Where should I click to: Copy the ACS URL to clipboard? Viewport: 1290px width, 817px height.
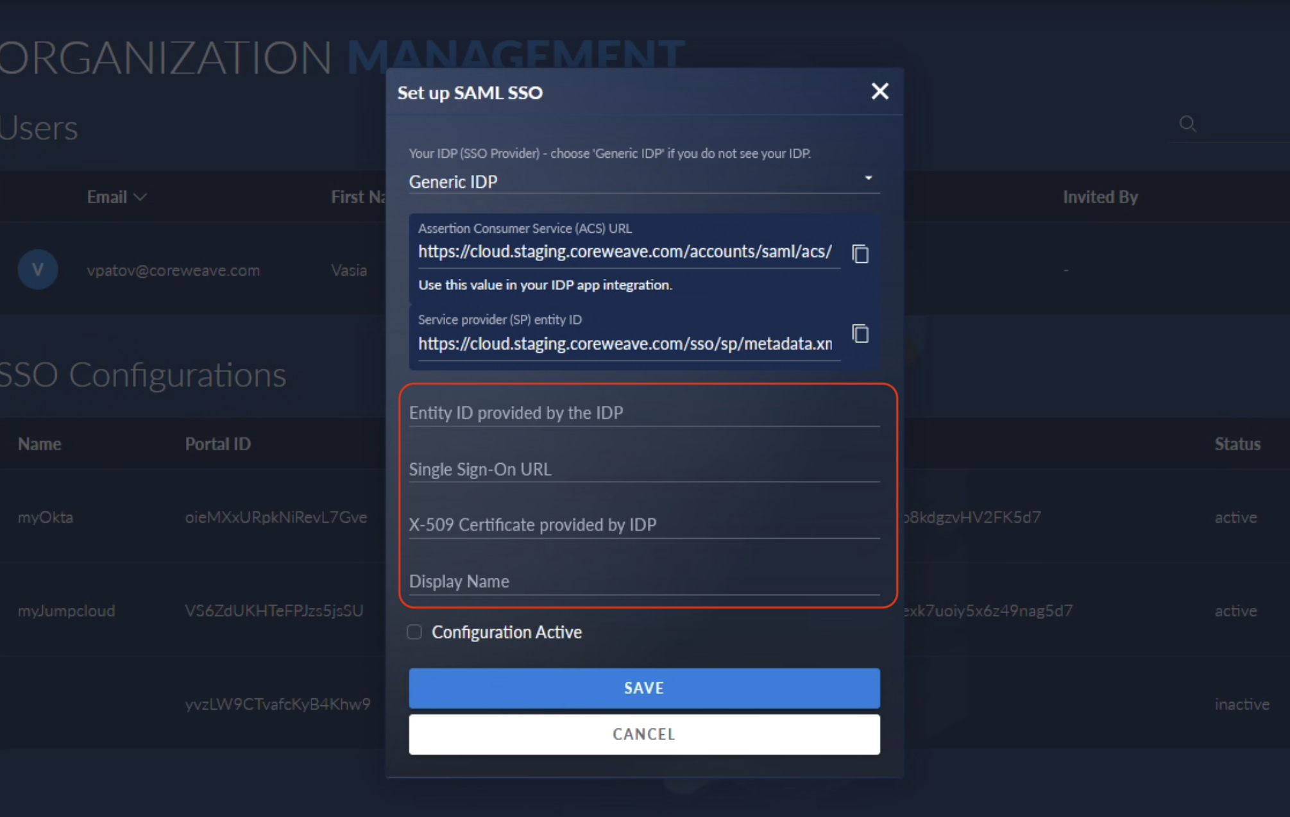coord(860,254)
